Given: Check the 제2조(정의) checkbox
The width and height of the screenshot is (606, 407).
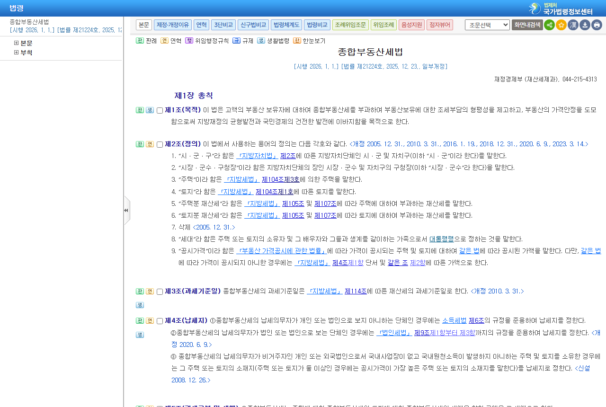Looking at the screenshot, I should (160, 145).
